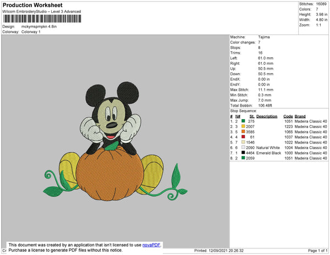The image size is (330, 255).
Task: Click the Stops value 8
Action: tap(259, 47)
